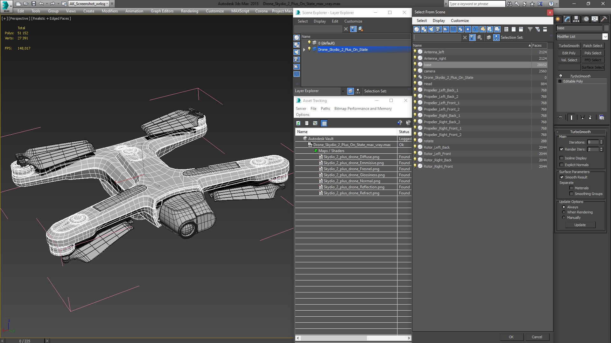Toggle visibility bulb of camera object
Screen dimensions: 611x343
(415, 71)
